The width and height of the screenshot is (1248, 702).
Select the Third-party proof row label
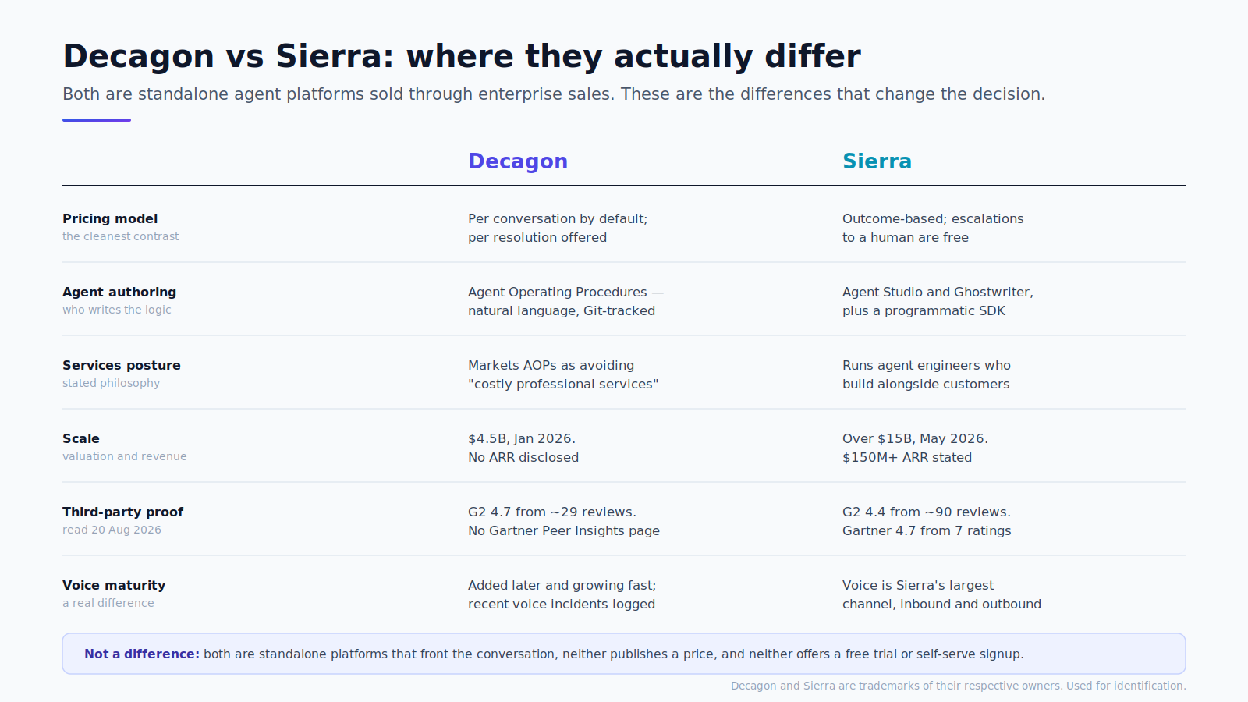[123, 512]
